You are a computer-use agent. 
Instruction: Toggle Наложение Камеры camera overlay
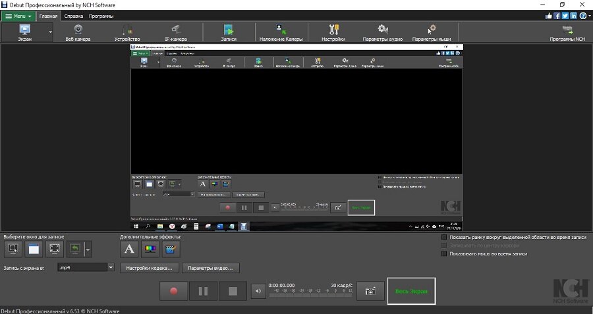point(281,32)
